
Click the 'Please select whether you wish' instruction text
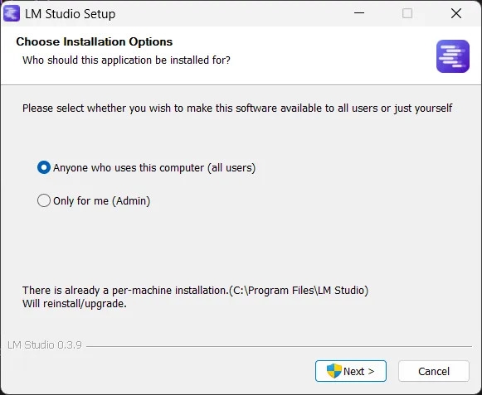(x=237, y=108)
